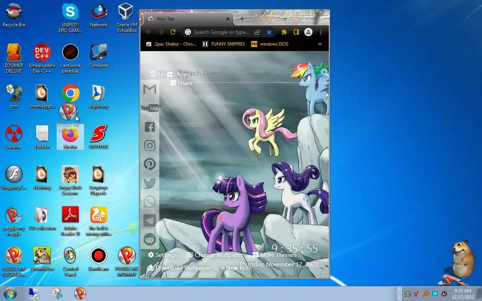Open the digibrony desktop icon

click(98, 97)
